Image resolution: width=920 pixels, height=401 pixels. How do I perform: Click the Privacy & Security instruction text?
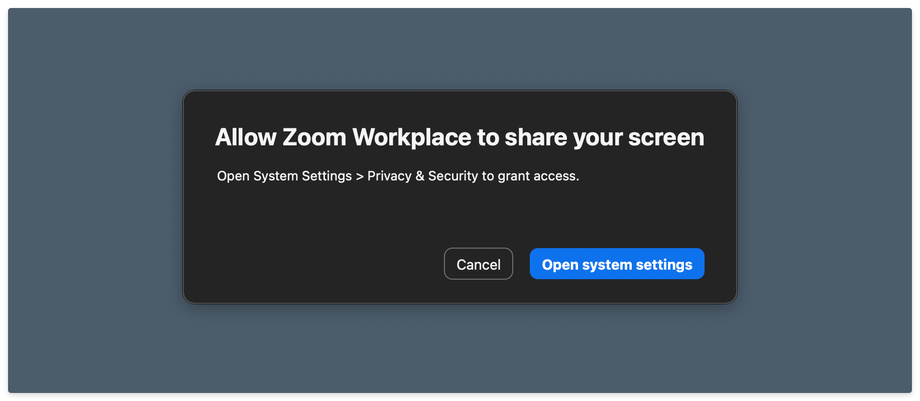click(x=398, y=176)
